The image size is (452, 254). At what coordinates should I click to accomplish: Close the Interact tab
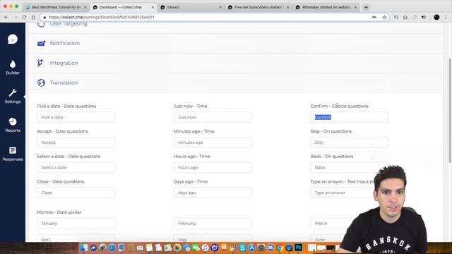pos(220,7)
